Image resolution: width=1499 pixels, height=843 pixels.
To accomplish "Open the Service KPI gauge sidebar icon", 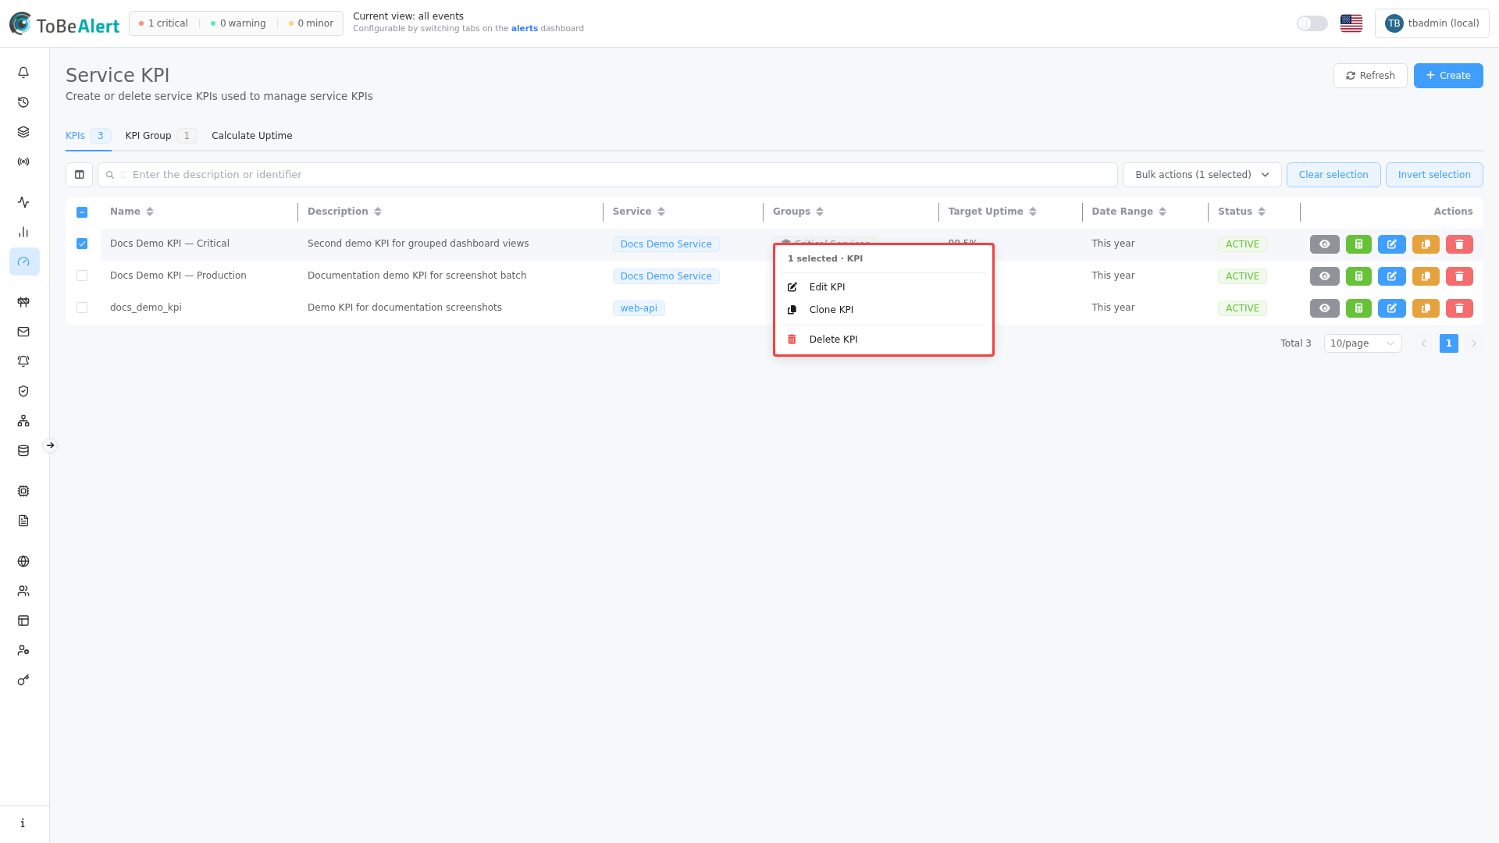I will tap(24, 261).
